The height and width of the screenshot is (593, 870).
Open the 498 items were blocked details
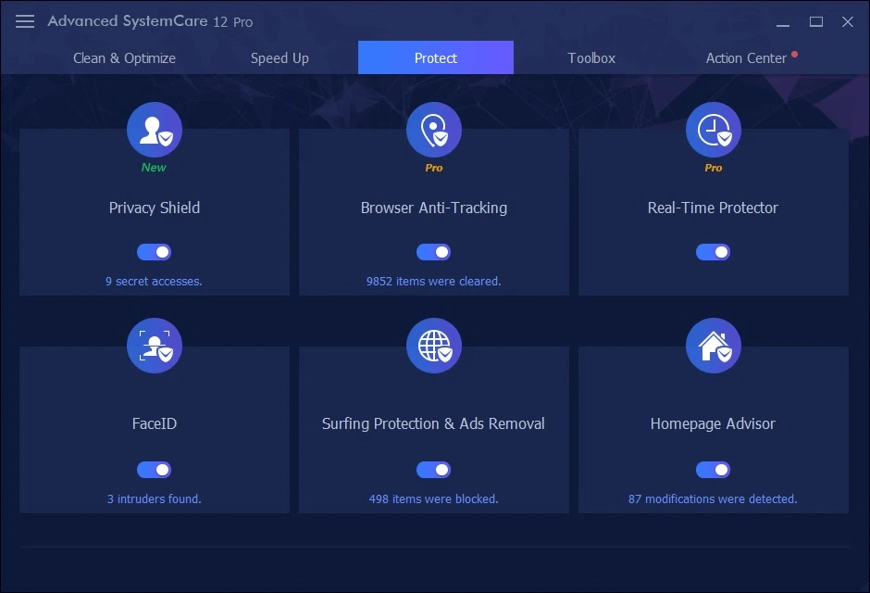[433, 498]
